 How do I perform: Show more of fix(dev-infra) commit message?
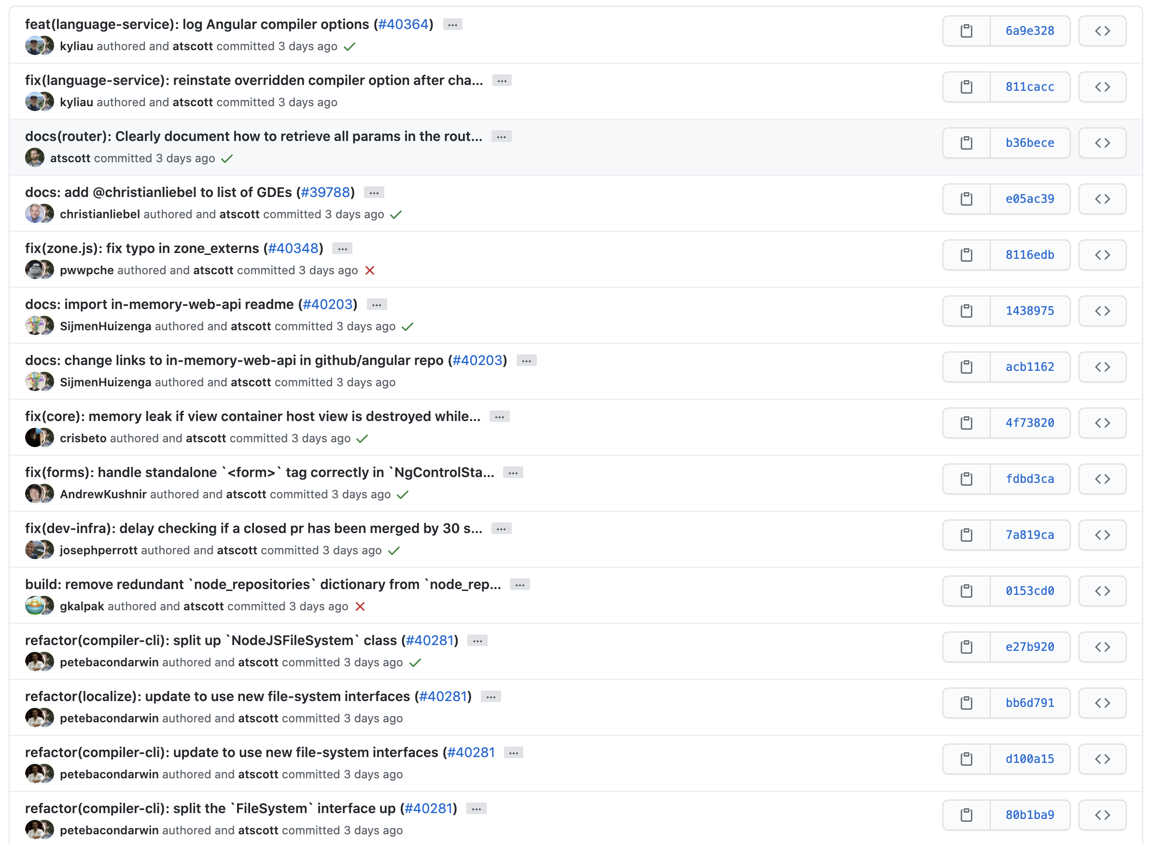[x=501, y=529]
